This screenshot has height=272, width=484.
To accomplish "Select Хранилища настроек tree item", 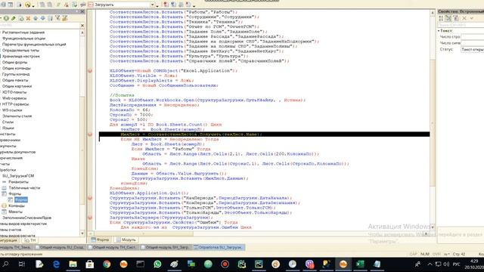I will (x=21, y=57).
